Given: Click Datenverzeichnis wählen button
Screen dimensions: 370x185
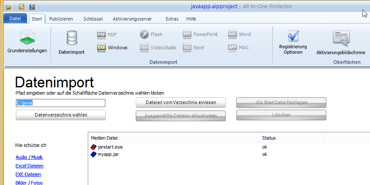Looking at the screenshot, I should pyautogui.click(x=60, y=115).
